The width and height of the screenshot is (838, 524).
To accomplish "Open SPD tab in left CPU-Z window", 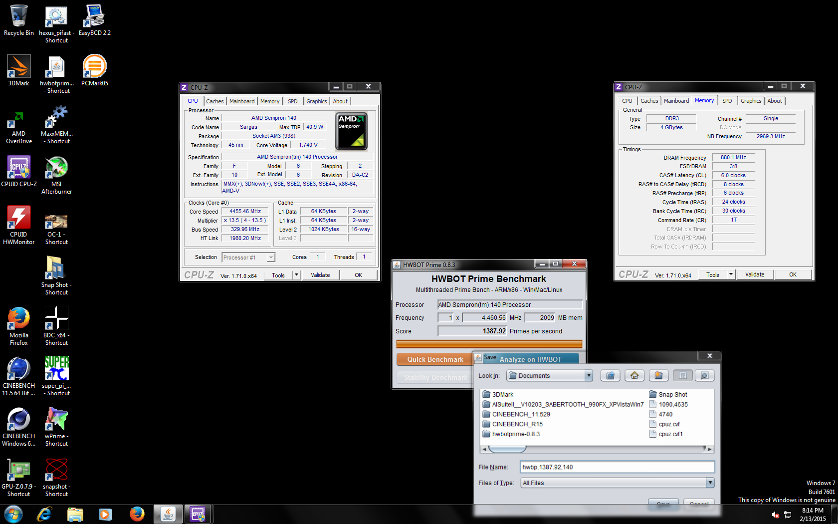I will coord(293,101).
